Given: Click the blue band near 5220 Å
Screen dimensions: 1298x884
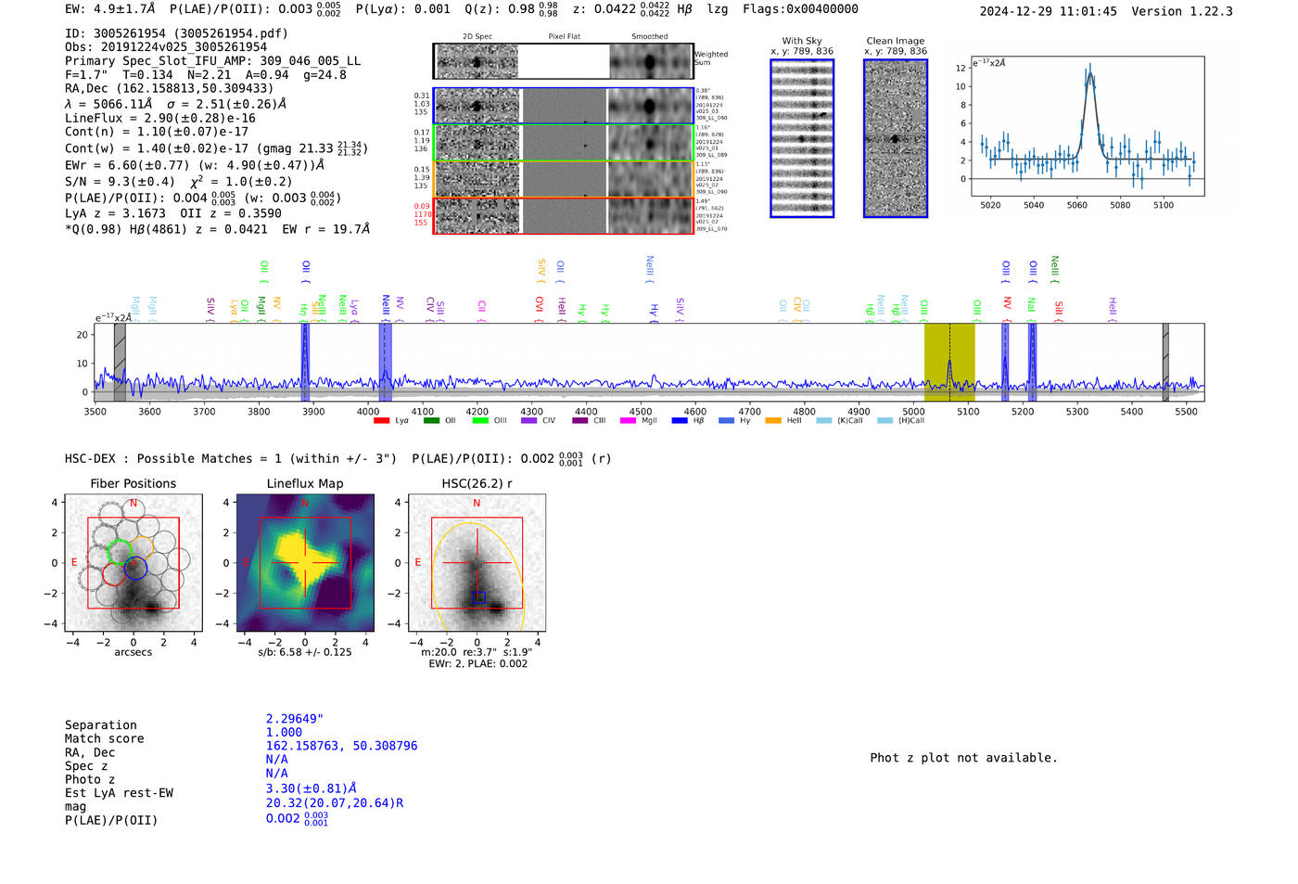Looking at the screenshot, I should (1032, 362).
